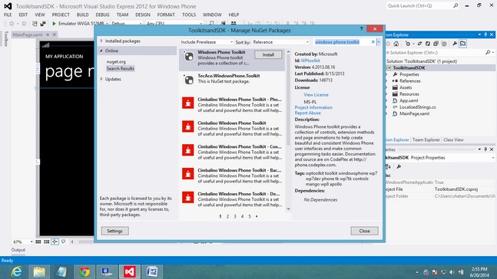Click the speech bubble icon in designer bar
Viewport: 497px width, 279px height.
click(64, 241)
